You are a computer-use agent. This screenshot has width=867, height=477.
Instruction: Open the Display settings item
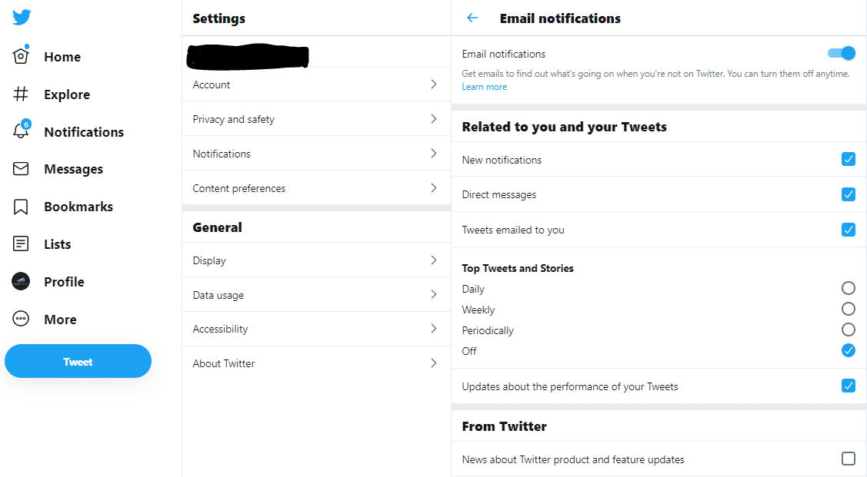point(315,260)
